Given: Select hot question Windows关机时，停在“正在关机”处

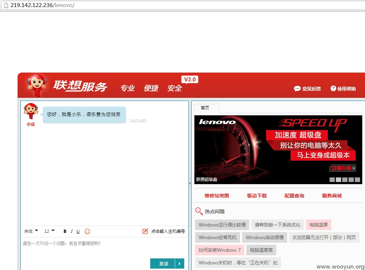Looking at the screenshot, I should (x=238, y=263).
